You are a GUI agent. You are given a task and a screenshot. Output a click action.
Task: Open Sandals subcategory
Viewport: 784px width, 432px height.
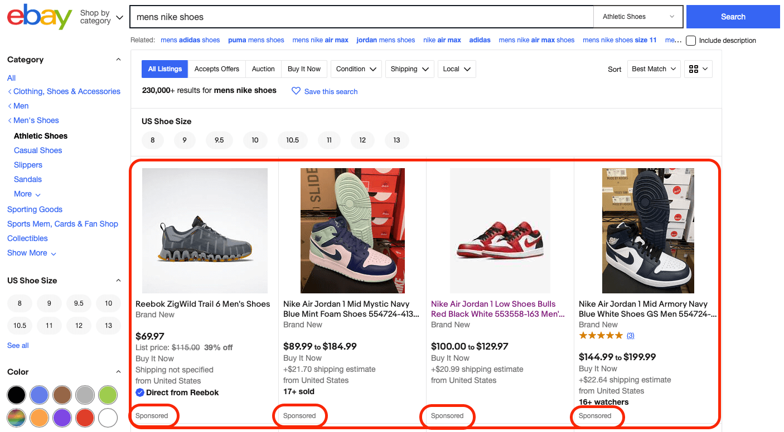[x=28, y=179]
